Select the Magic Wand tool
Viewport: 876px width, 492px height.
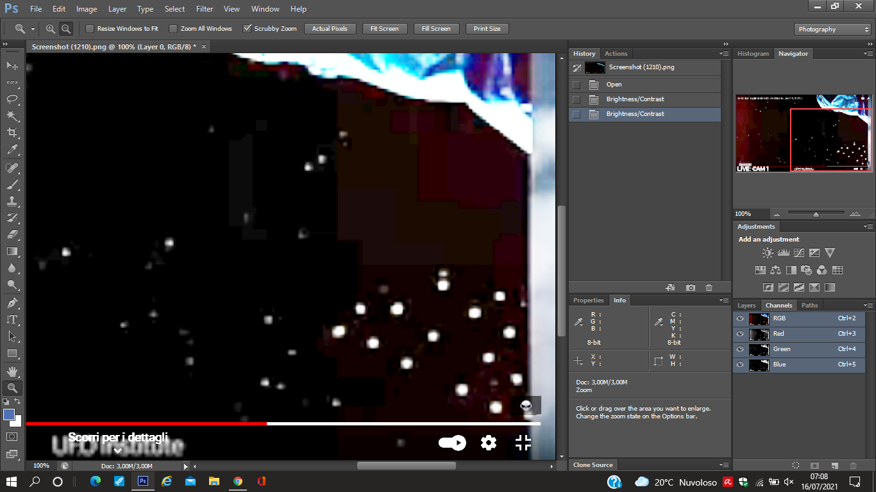[x=12, y=116]
